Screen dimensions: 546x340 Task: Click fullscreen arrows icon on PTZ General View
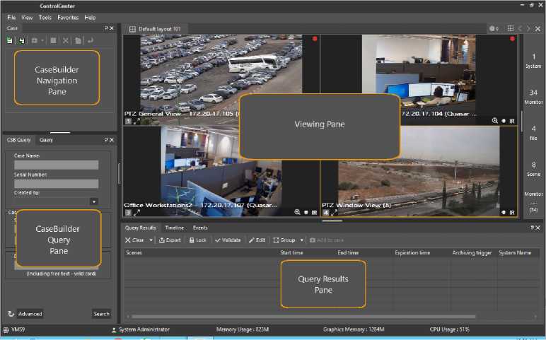(136, 122)
